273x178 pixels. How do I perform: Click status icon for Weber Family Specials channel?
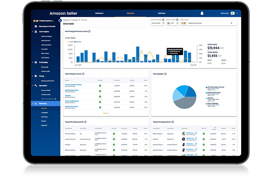pyautogui.click(x=100, y=102)
